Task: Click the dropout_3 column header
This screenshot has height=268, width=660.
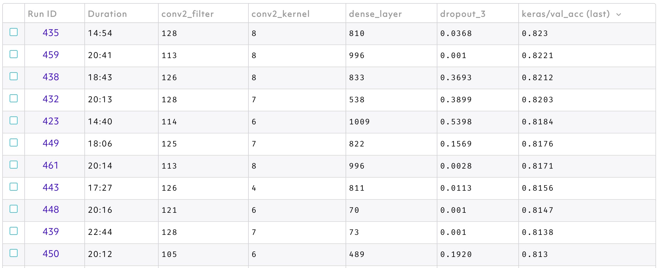Action: [463, 14]
